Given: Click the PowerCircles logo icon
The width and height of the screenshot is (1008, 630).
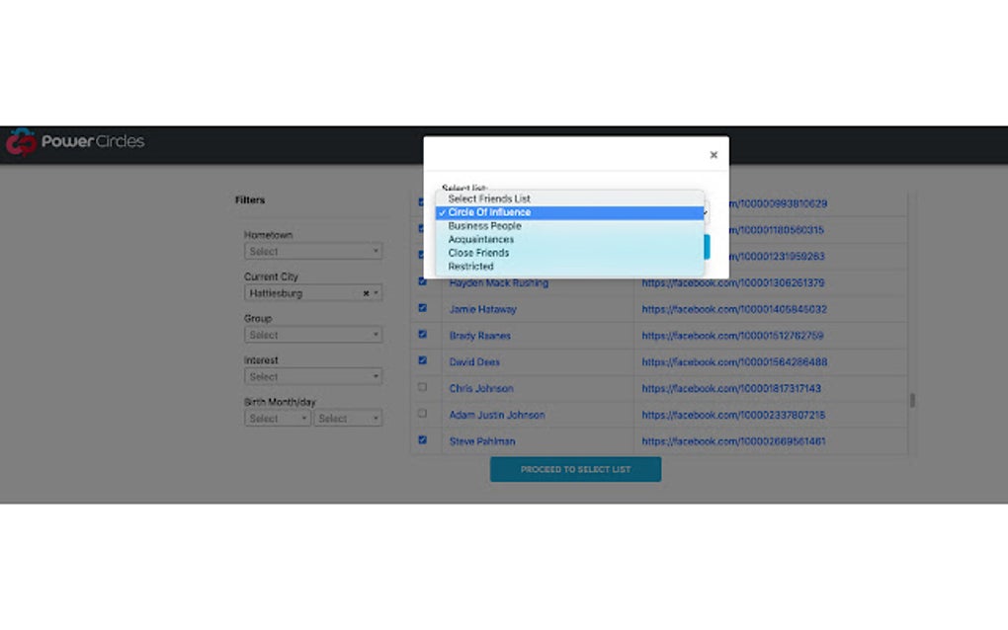Looking at the screenshot, I should pyautogui.click(x=21, y=142).
